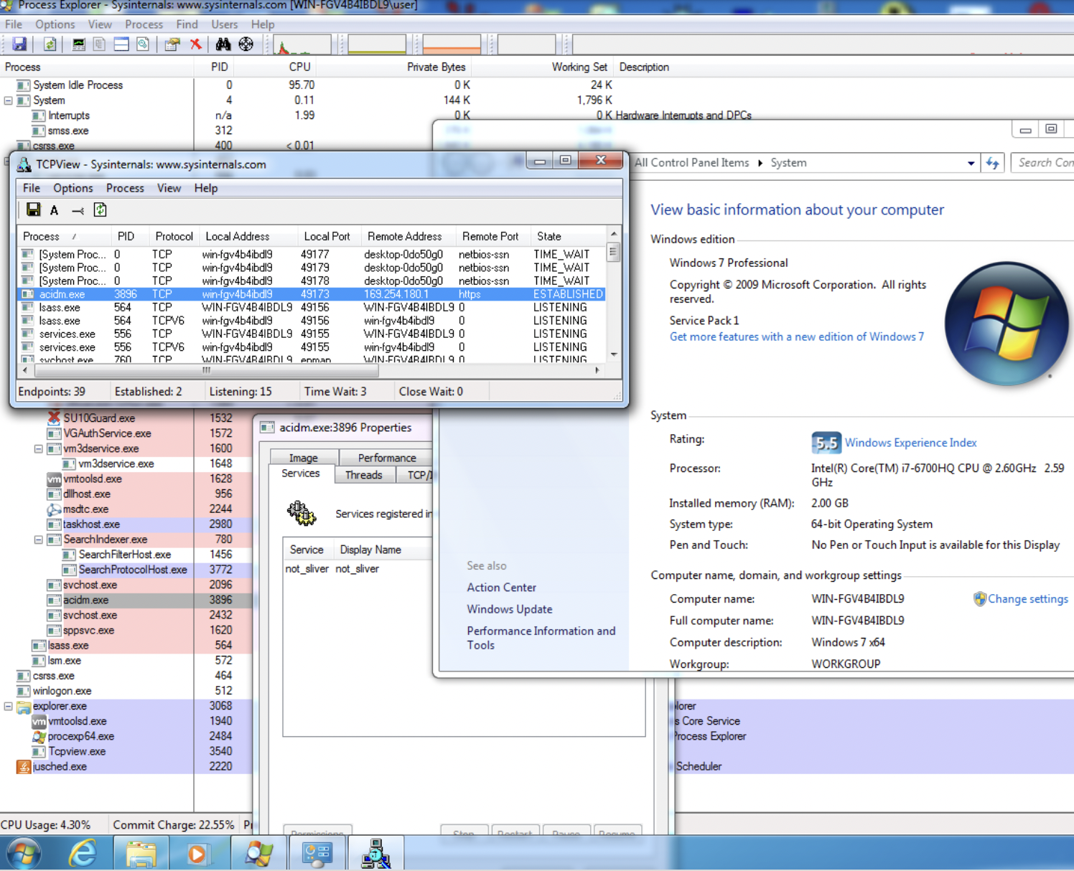Switch to the Performance tab in acidm.exe Properties
1074x871 pixels.
387,458
